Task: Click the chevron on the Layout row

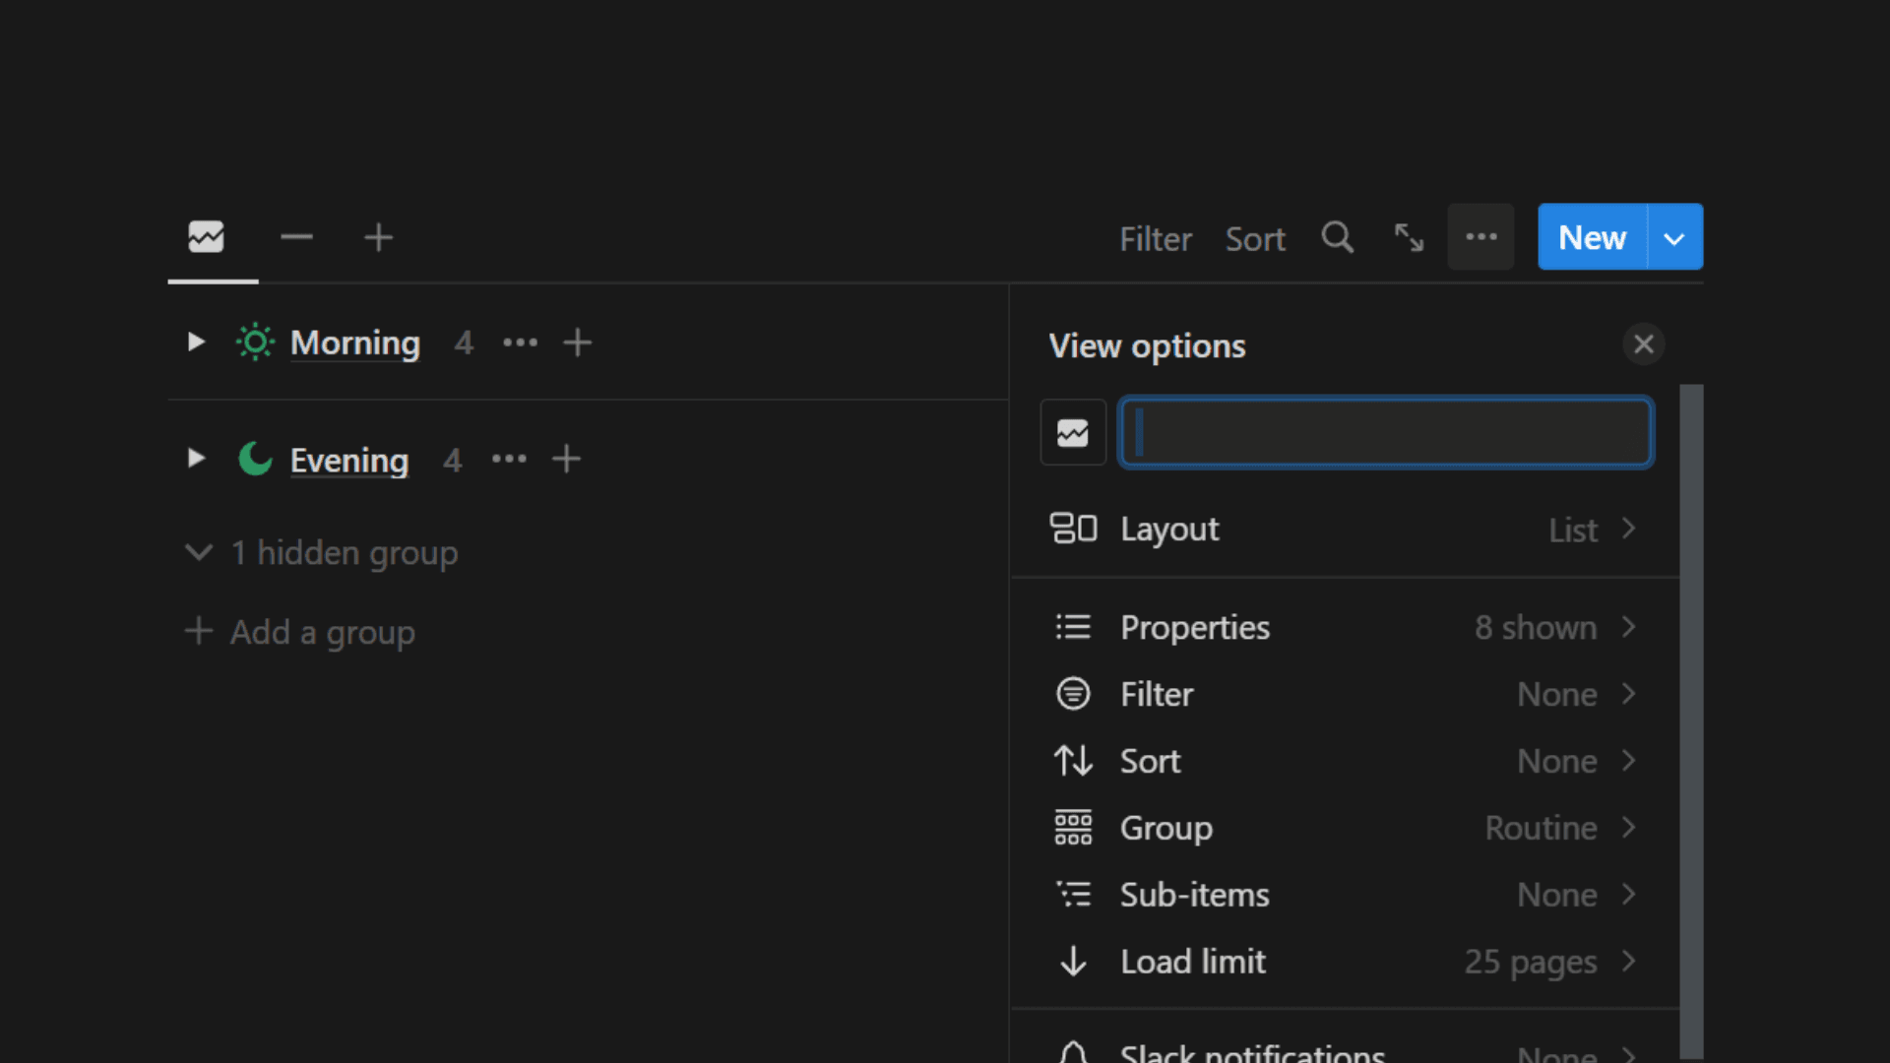Action: [1629, 529]
